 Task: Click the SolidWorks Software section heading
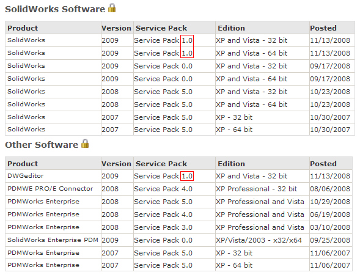click(x=55, y=9)
